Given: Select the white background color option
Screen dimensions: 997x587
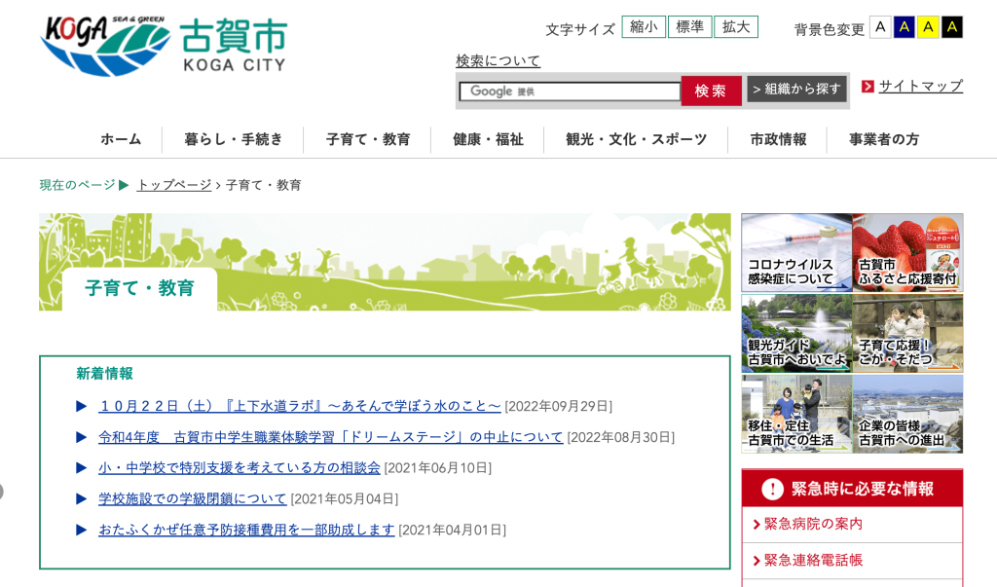Looking at the screenshot, I should click(x=880, y=27).
